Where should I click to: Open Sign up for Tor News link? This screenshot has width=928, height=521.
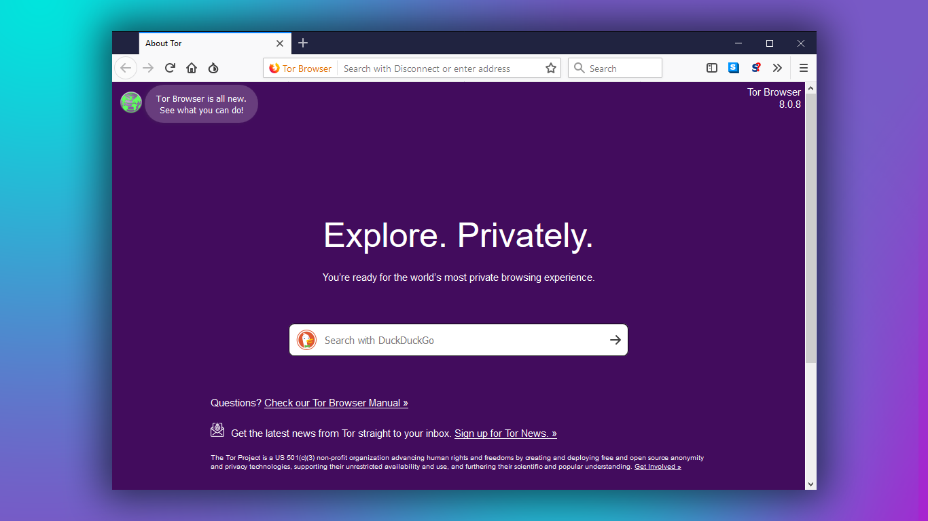505,433
